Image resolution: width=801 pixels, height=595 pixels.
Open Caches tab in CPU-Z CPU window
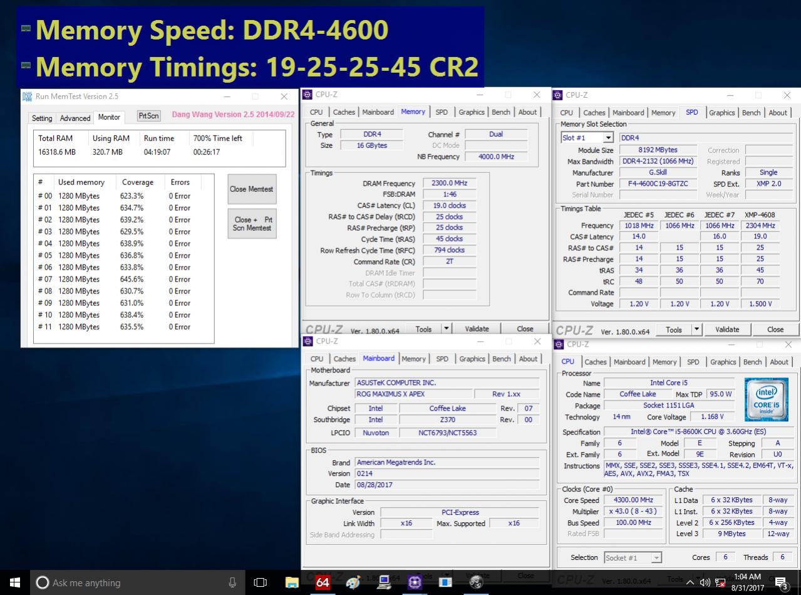(596, 362)
